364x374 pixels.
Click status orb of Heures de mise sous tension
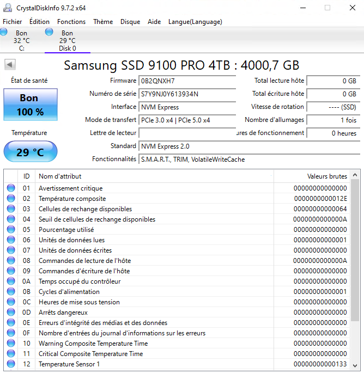11,302
